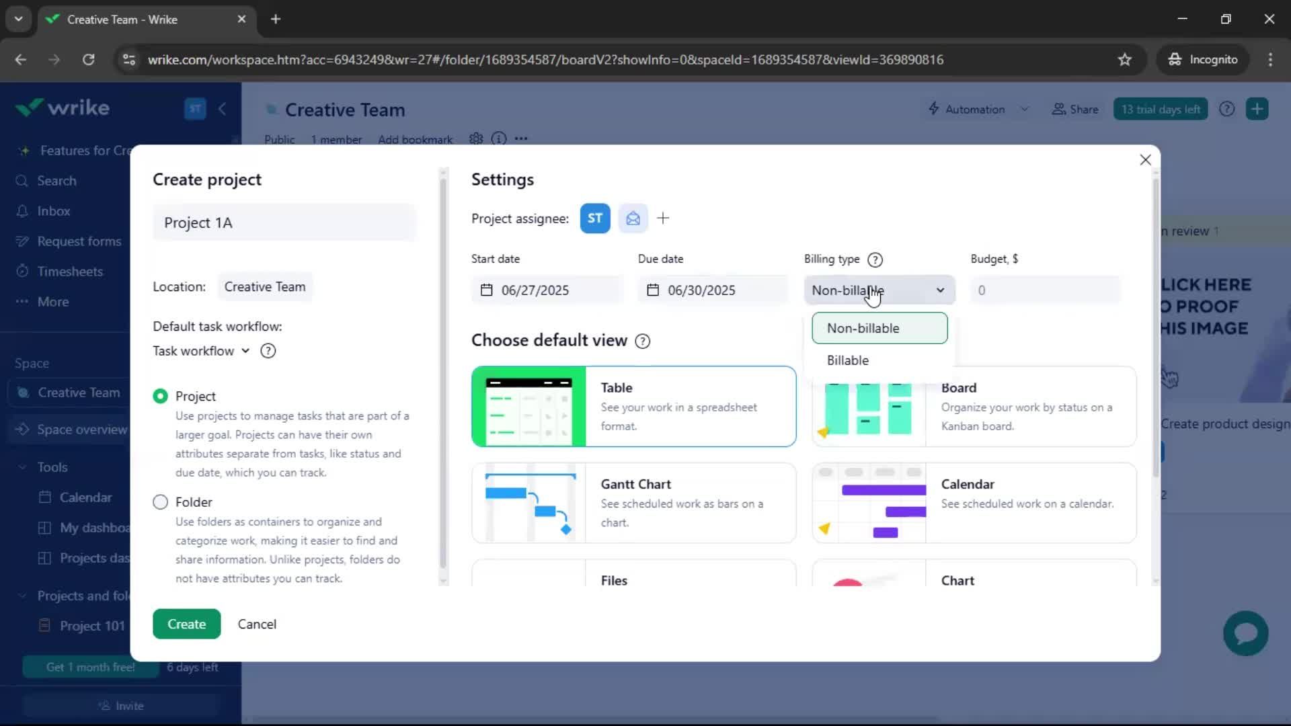The image size is (1291, 726).
Task: Select the Folder radio button
Action: [160, 502]
